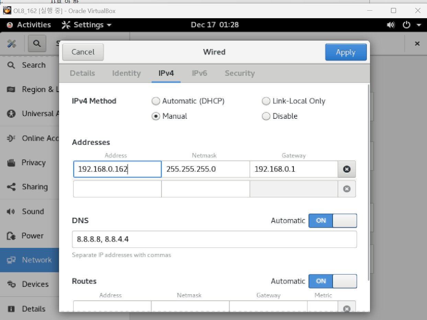
Task: Click the Devices icon in sidebar
Action: coord(11,284)
